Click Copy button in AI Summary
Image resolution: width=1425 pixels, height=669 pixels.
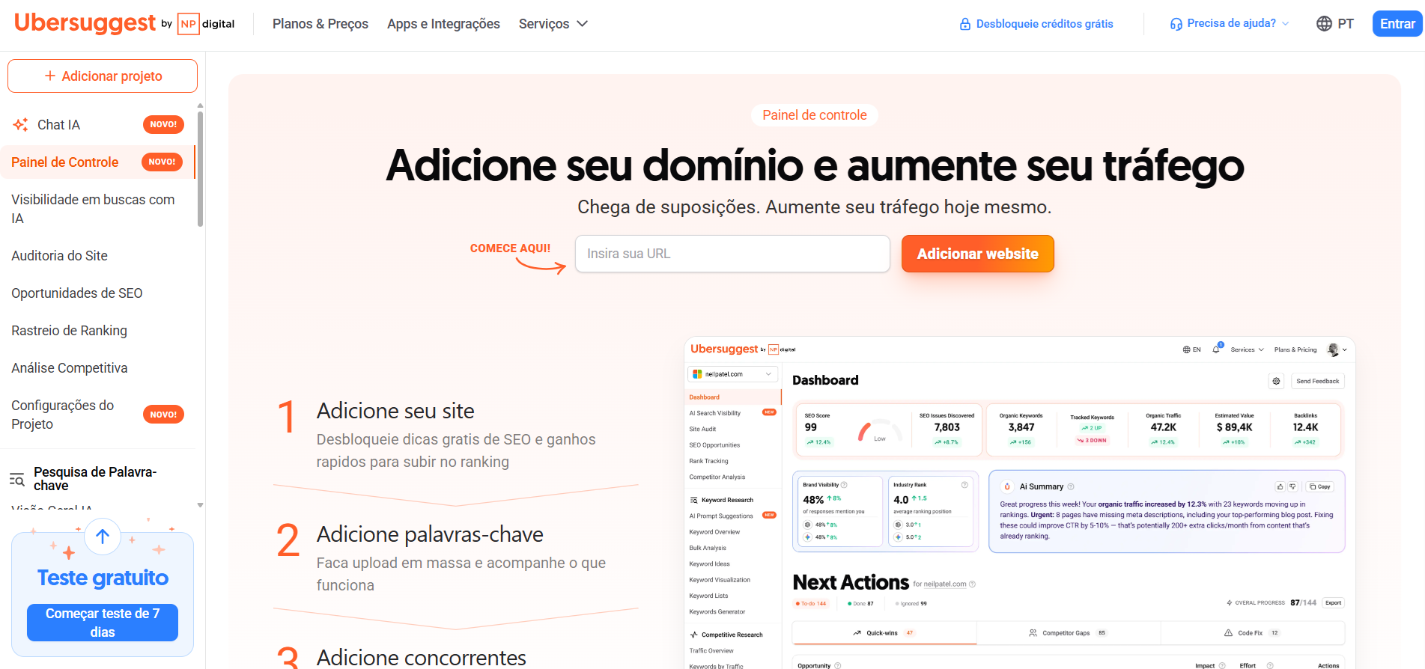point(1320,486)
